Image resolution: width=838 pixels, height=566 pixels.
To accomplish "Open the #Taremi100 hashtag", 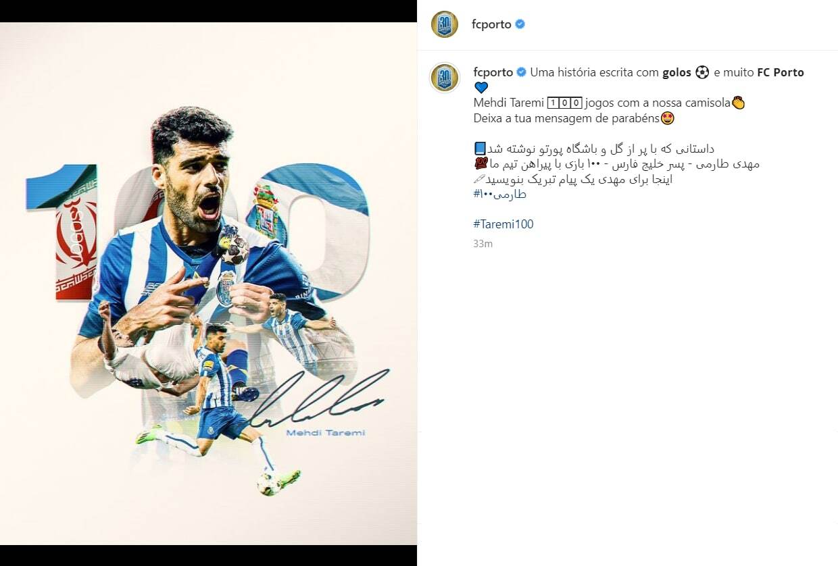I will (x=503, y=224).
